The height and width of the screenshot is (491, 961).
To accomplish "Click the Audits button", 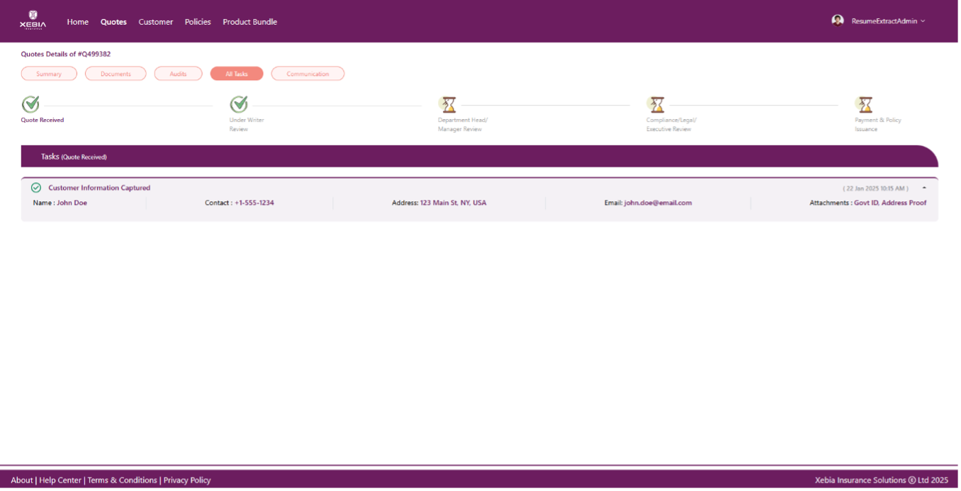I will click(178, 73).
